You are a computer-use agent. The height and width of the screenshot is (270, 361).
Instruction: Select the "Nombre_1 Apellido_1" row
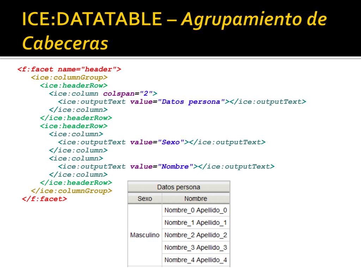click(x=196, y=223)
